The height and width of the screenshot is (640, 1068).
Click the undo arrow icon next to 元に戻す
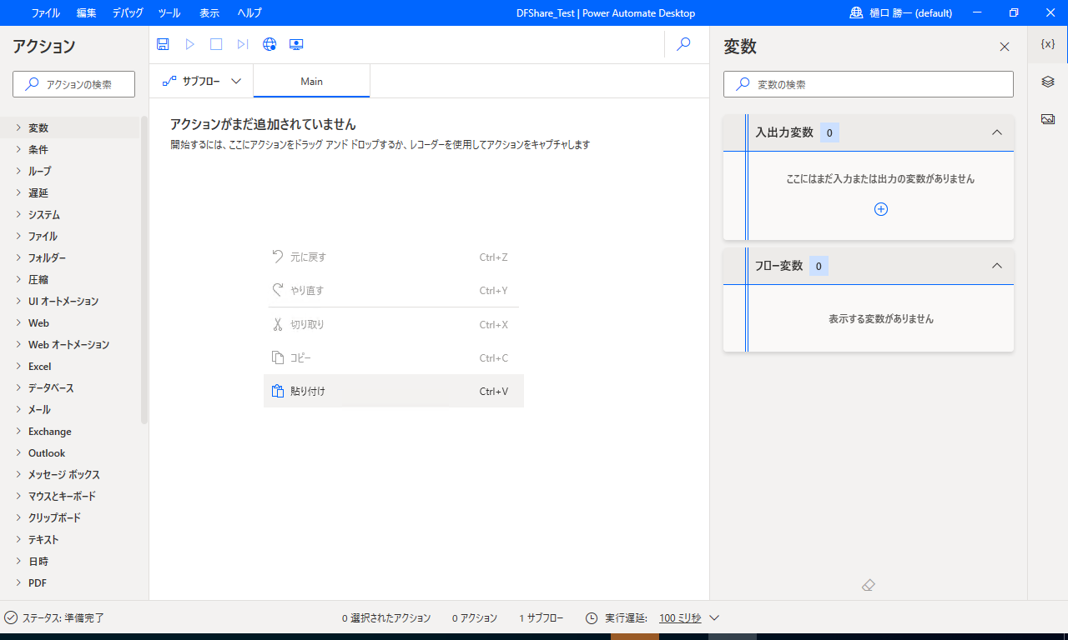click(279, 257)
